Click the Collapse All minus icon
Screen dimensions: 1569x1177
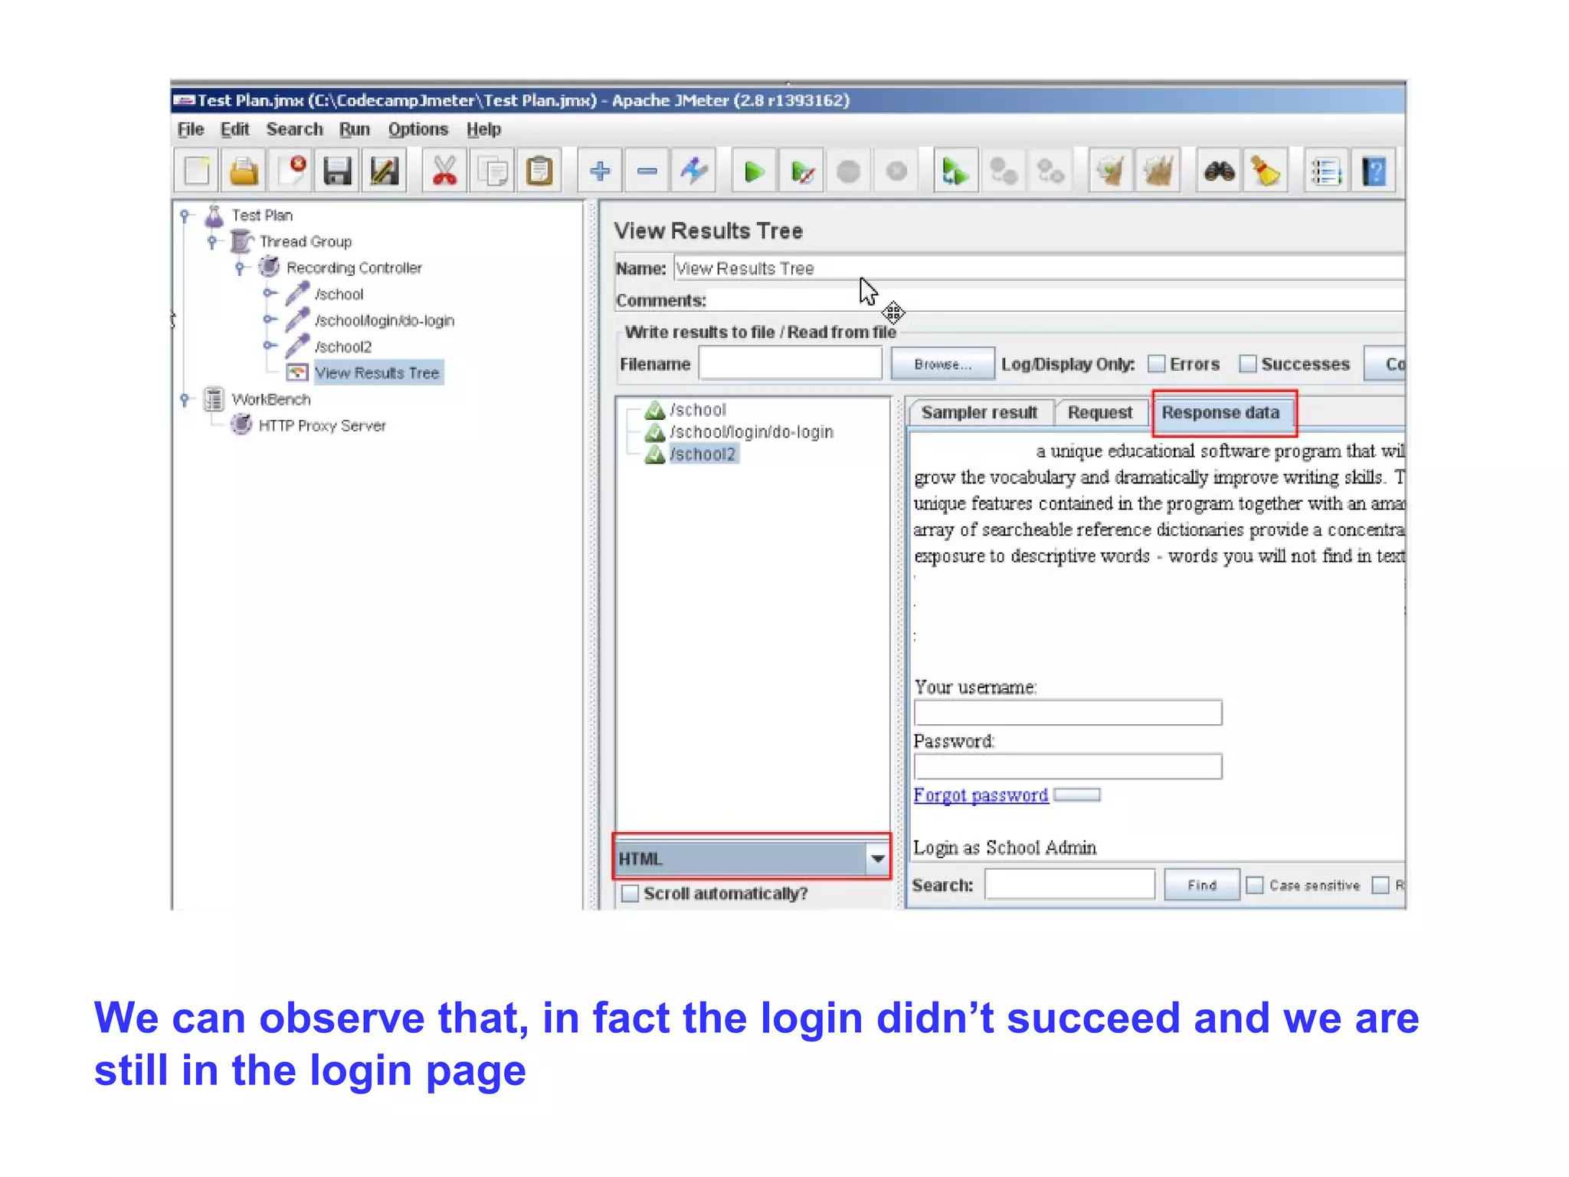click(x=647, y=170)
